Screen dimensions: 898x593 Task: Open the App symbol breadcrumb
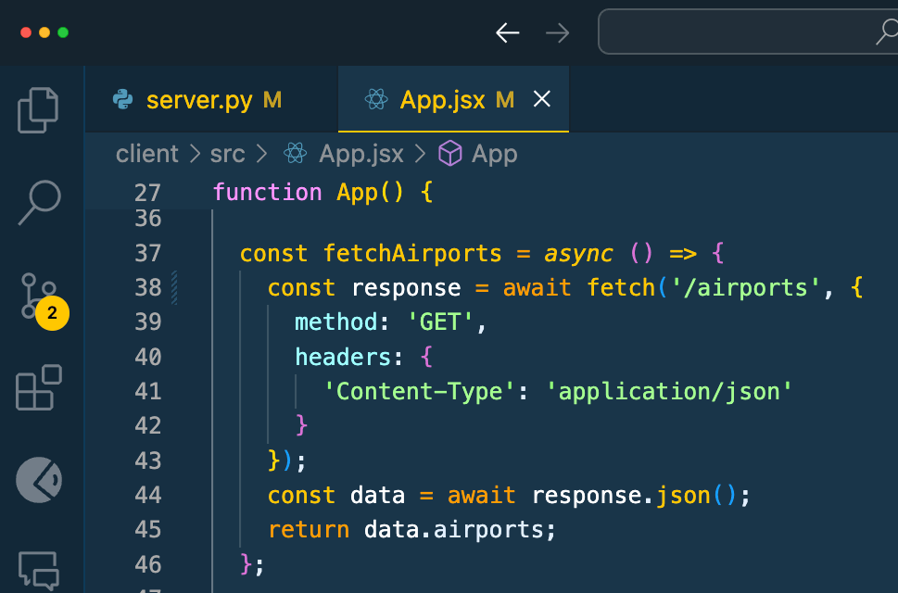[x=494, y=154]
